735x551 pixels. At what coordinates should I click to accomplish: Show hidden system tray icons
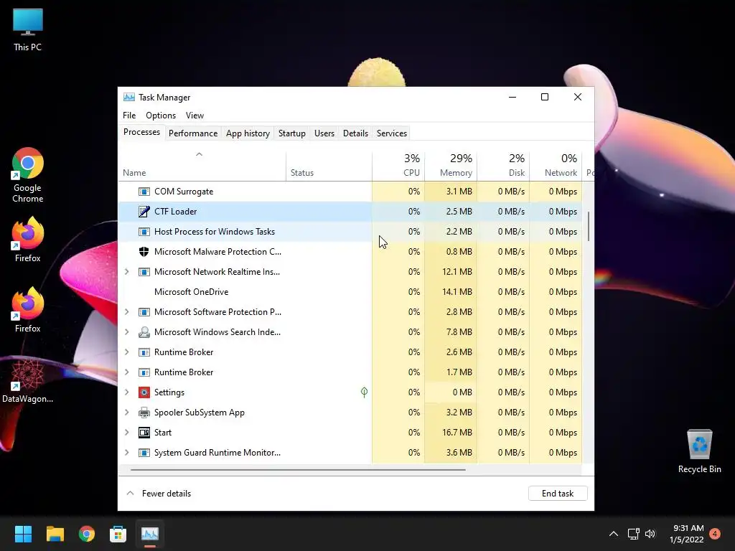613,534
